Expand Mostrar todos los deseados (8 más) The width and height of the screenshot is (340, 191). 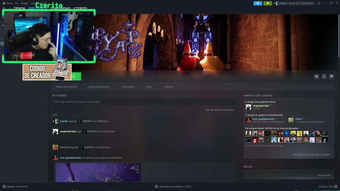pyautogui.click(x=264, y=146)
